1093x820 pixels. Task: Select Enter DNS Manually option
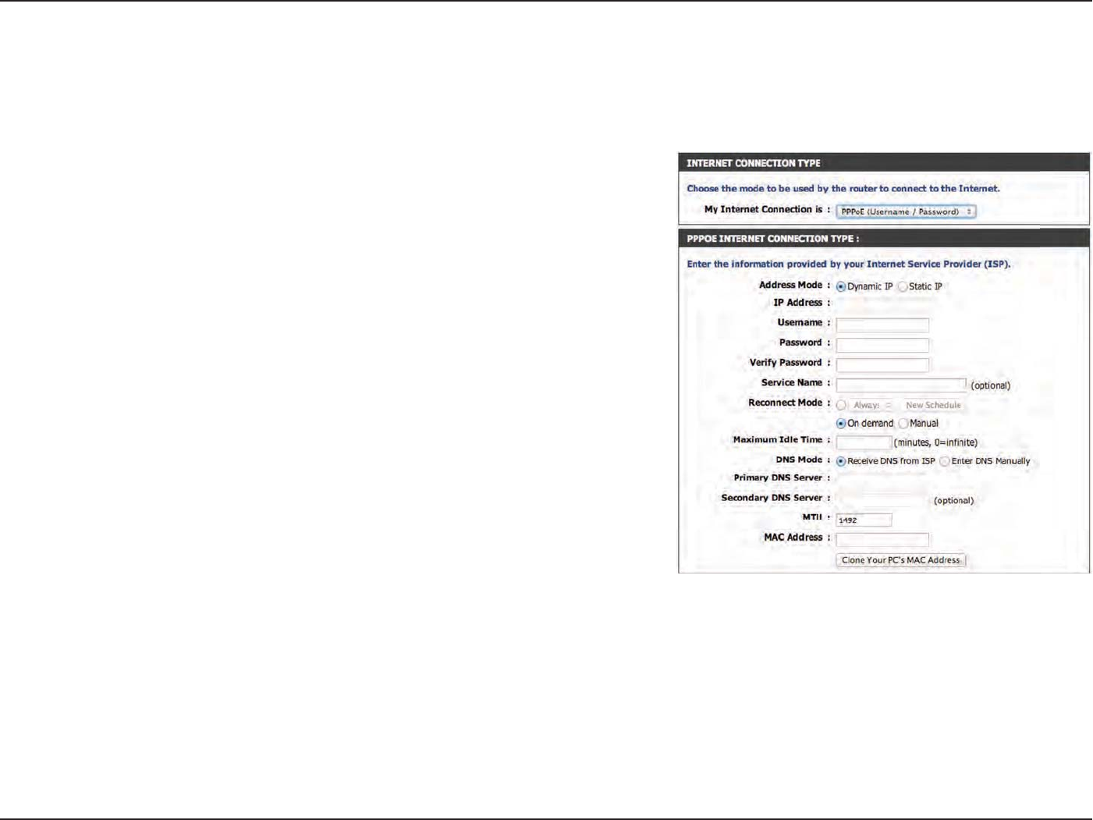[945, 462]
